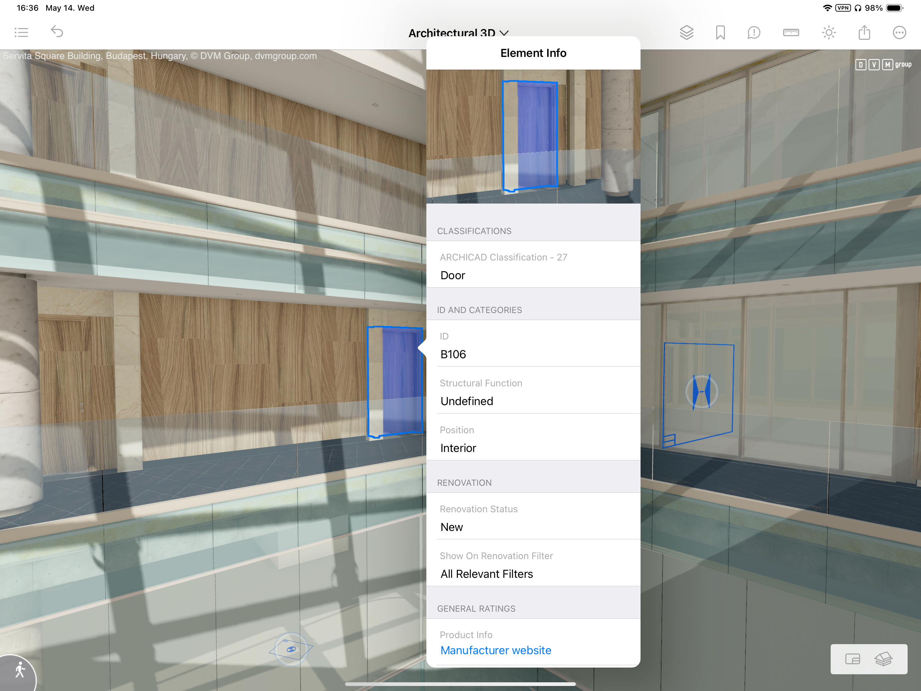Image resolution: width=921 pixels, height=691 pixels.
Task: Open the Layers panel icon
Action: pos(686,32)
